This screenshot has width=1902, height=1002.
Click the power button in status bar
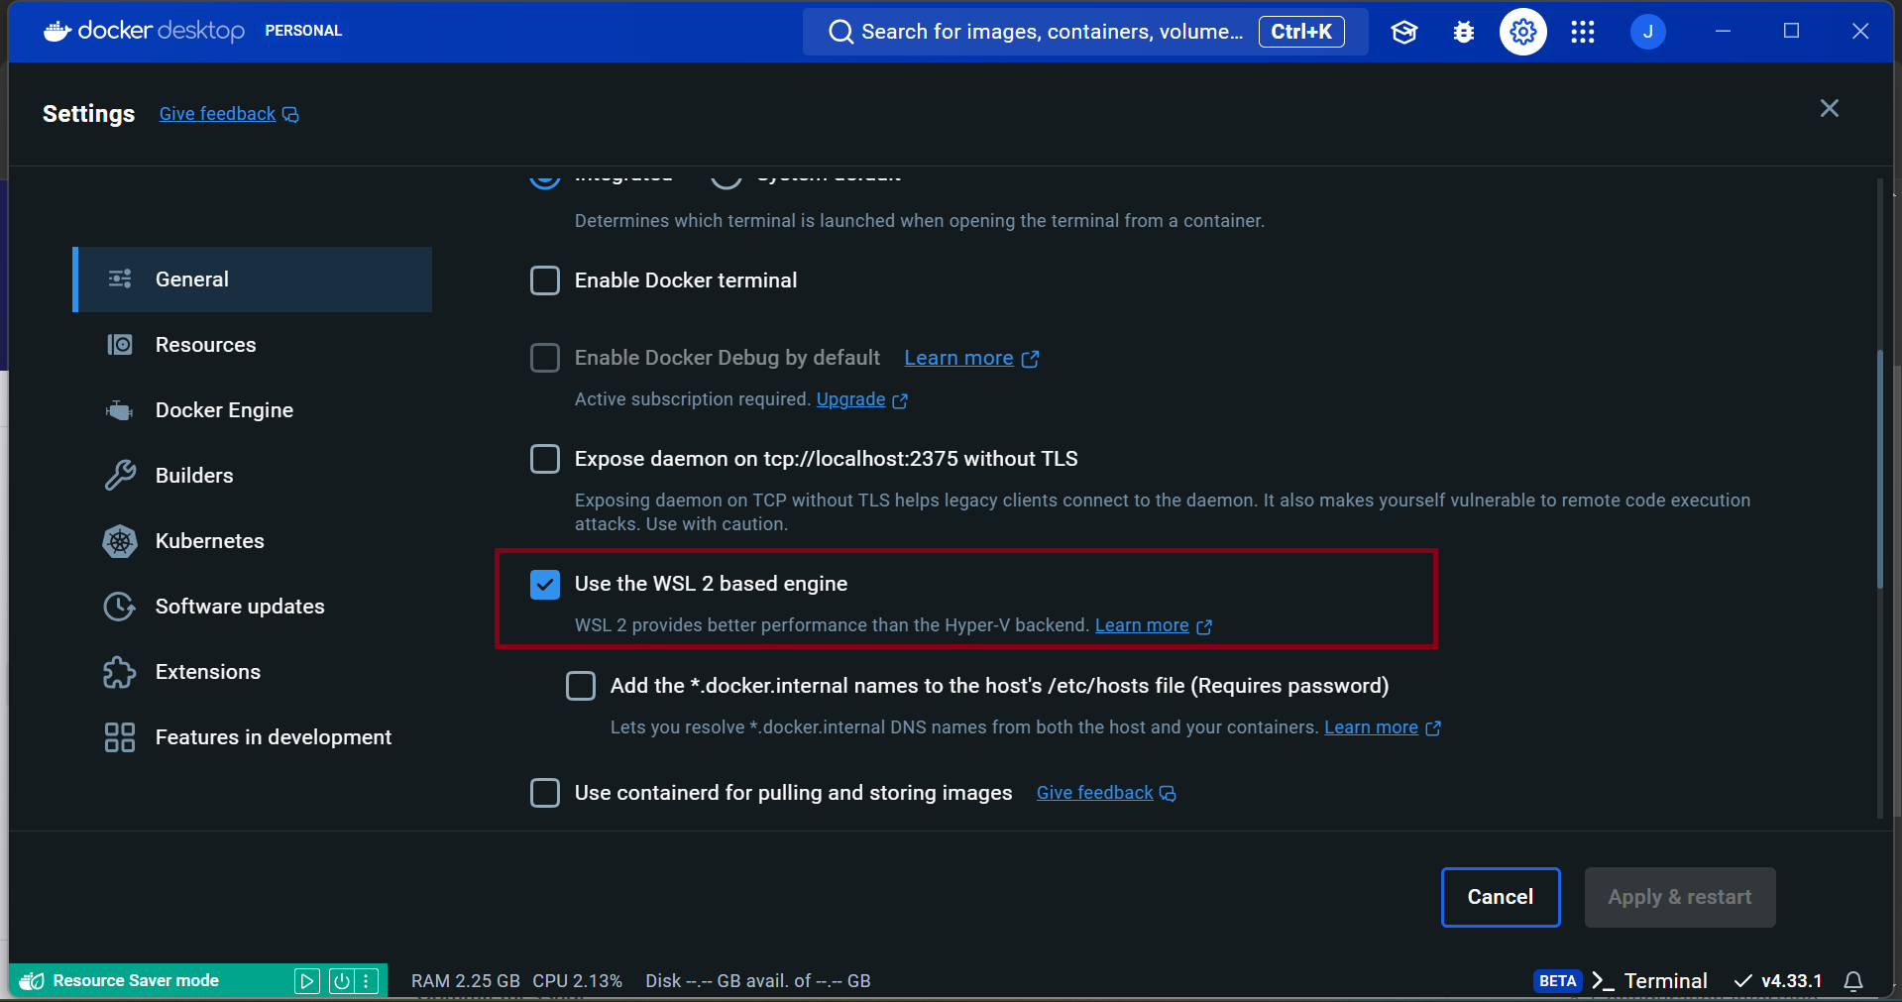click(x=341, y=981)
